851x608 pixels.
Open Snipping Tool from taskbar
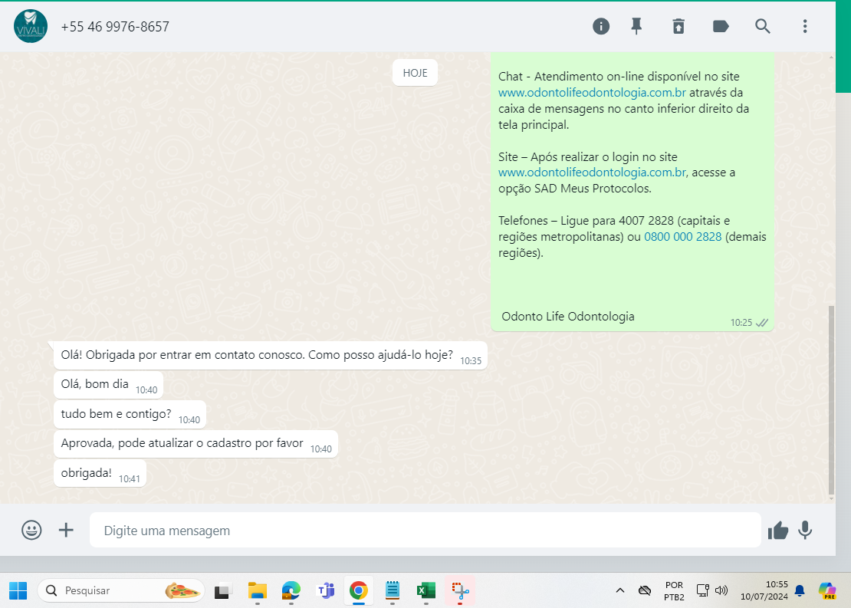(460, 590)
